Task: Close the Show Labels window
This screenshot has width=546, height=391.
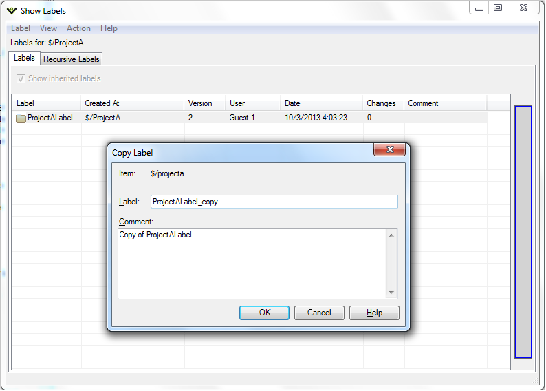Action: pos(524,8)
